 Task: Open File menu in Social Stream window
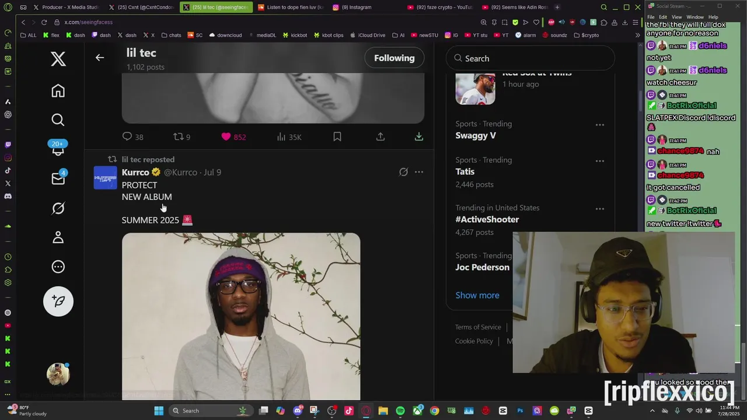651,17
